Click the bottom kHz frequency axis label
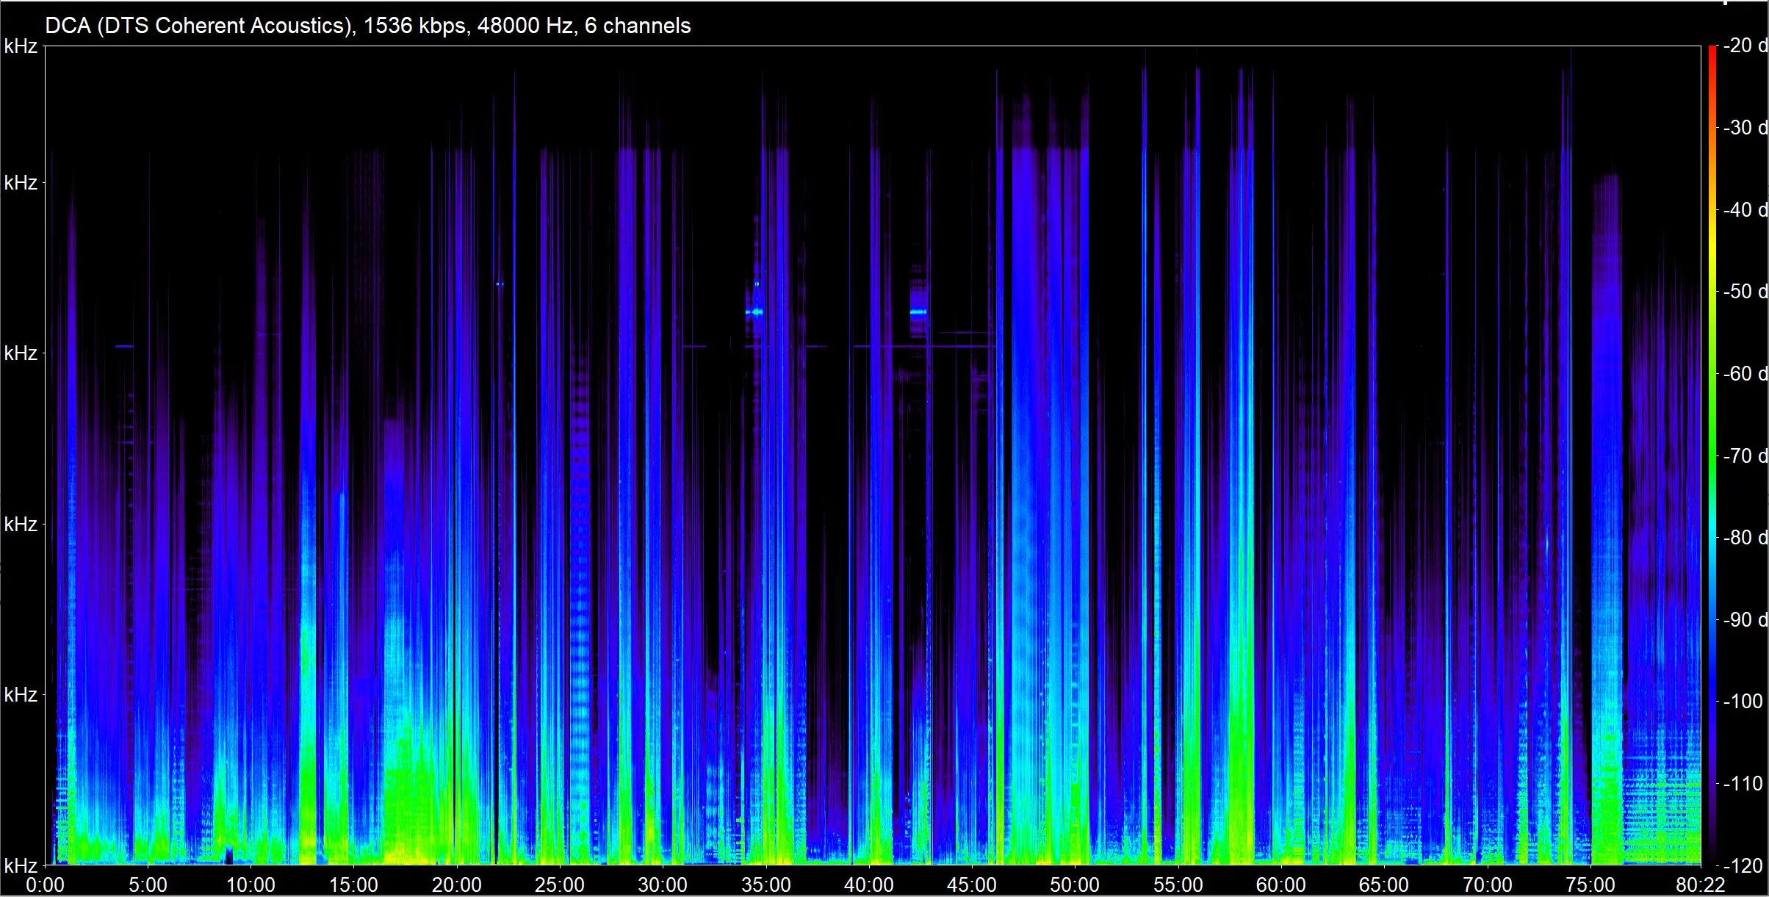This screenshot has width=1769, height=897. coord(21,865)
